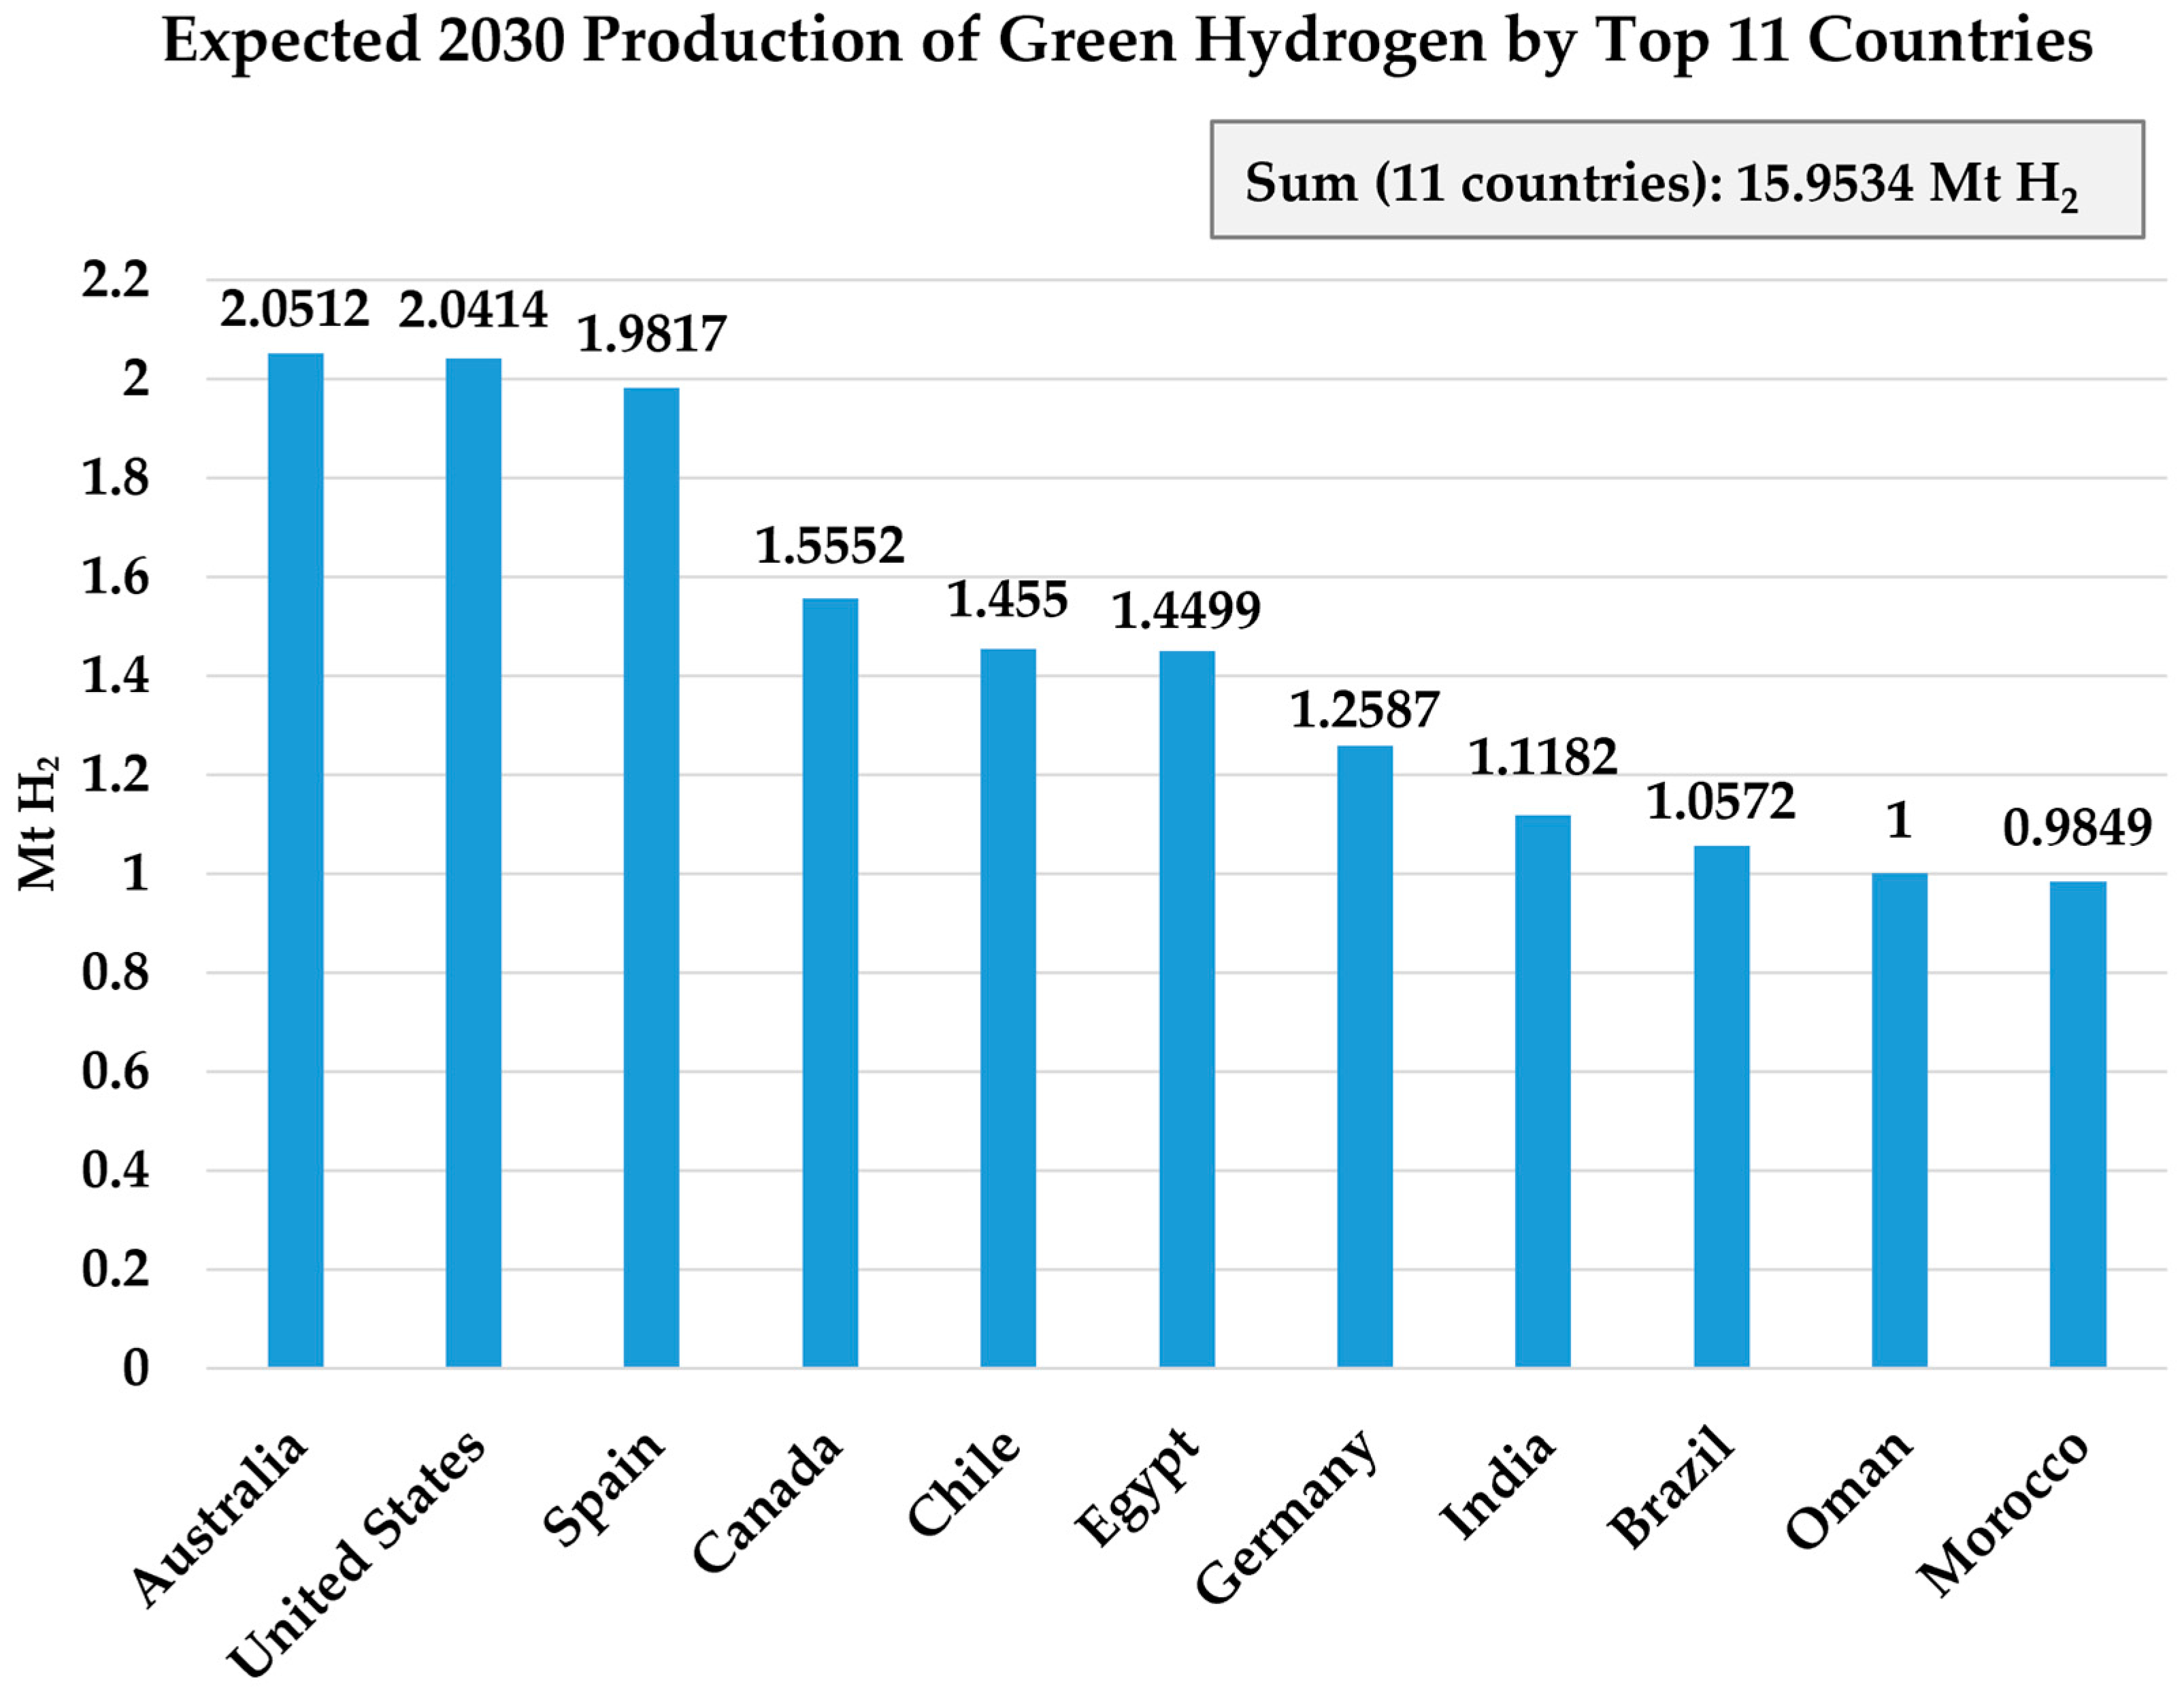The image size is (2184, 1693).
Task: Click the 2.2 y-axis tick label
Action: 115,280
